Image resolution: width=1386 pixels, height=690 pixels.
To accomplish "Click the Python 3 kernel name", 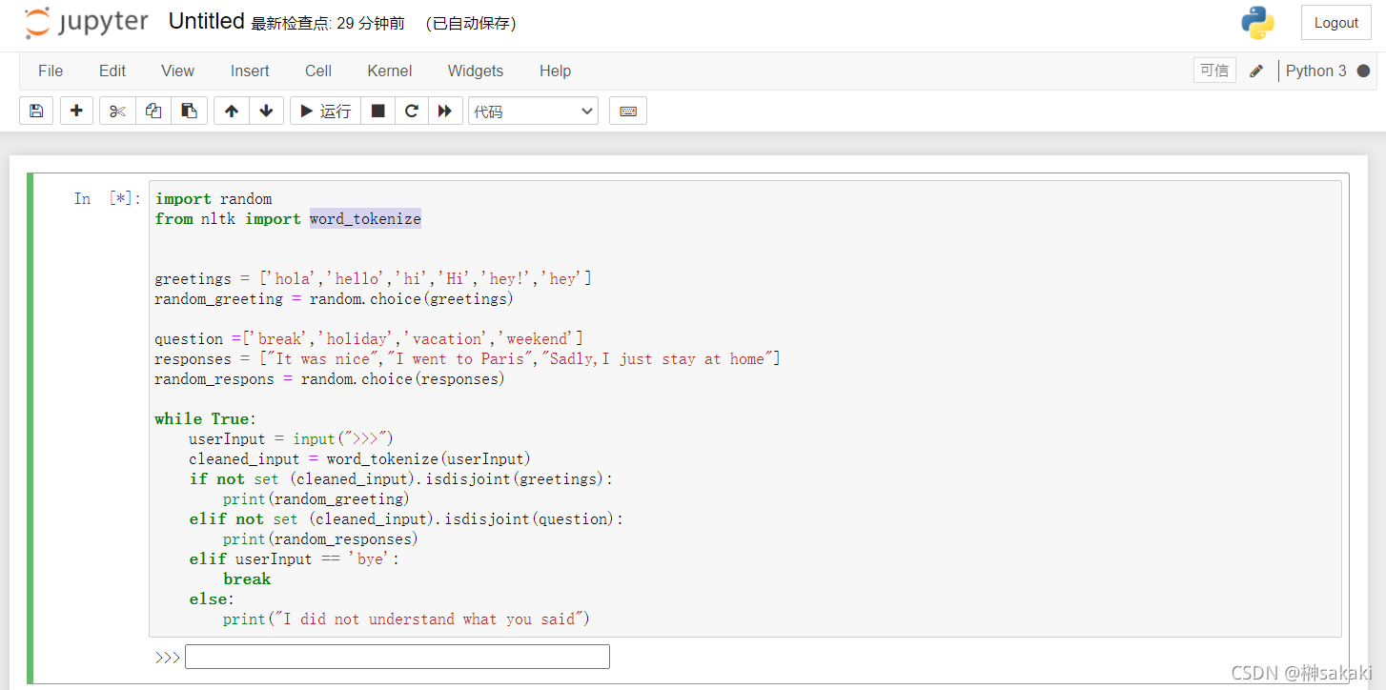I will pos(1315,71).
